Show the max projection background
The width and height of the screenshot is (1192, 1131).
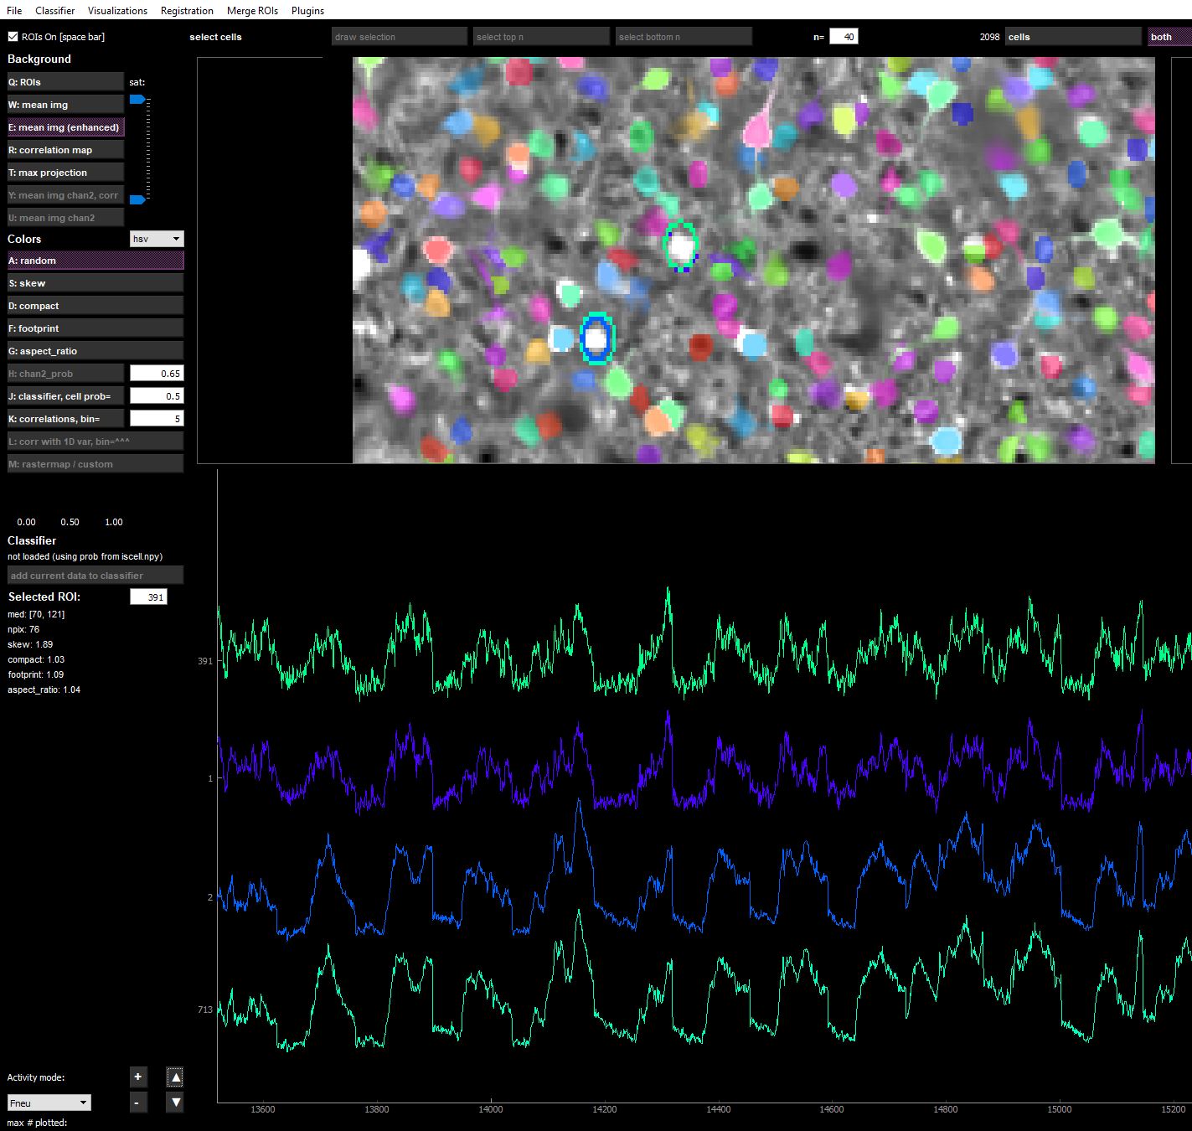pyautogui.click(x=65, y=172)
